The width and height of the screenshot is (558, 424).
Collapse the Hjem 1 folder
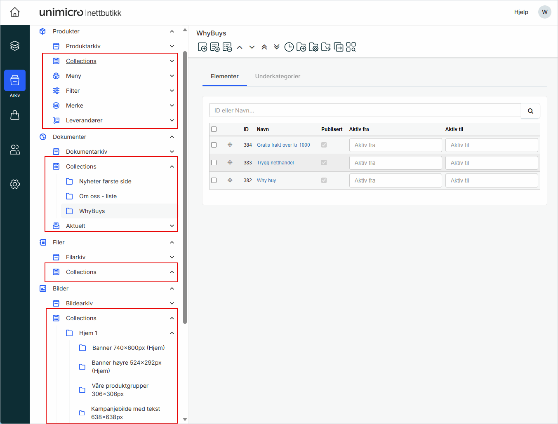(x=172, y=333)
